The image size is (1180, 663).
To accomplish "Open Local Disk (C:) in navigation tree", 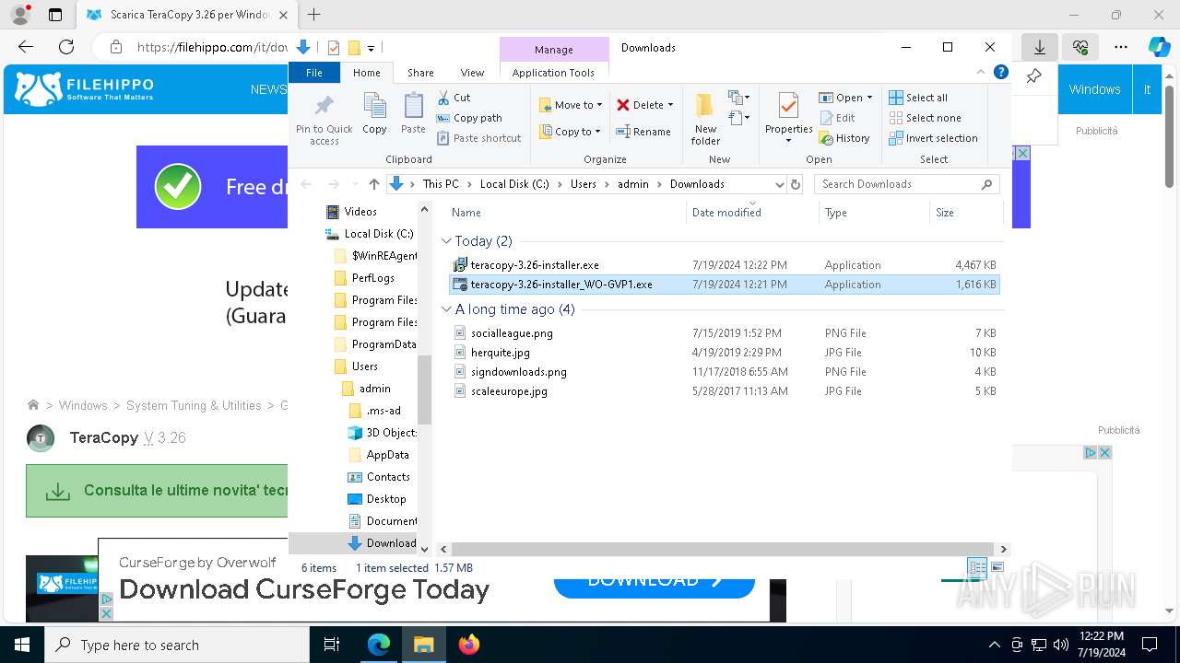I will point(379,234).
